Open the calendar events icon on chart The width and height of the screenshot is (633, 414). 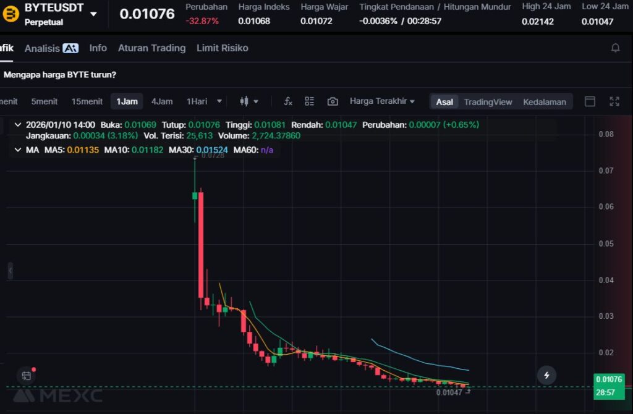(x=26, y=375)
